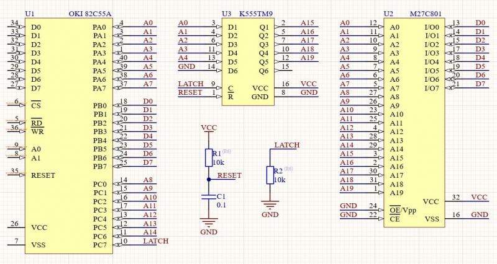This screenshot has height=264, width=497.
Task: Select the RESET net label beside R1
Action: pyautogui.click(x=229, y=175)
